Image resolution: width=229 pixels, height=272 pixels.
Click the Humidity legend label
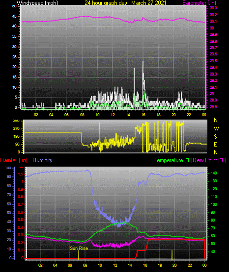tap(42, 160)
